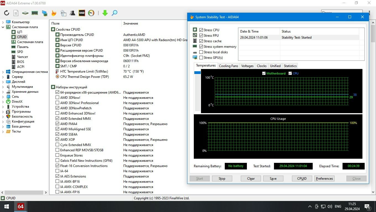Open taskbar notification center icon
Image resolution: width=376 pixels, height=212 pixels.
[368, 206]
